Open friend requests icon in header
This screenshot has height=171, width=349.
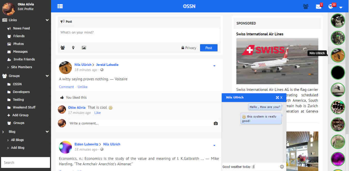[x=306, y=6]
